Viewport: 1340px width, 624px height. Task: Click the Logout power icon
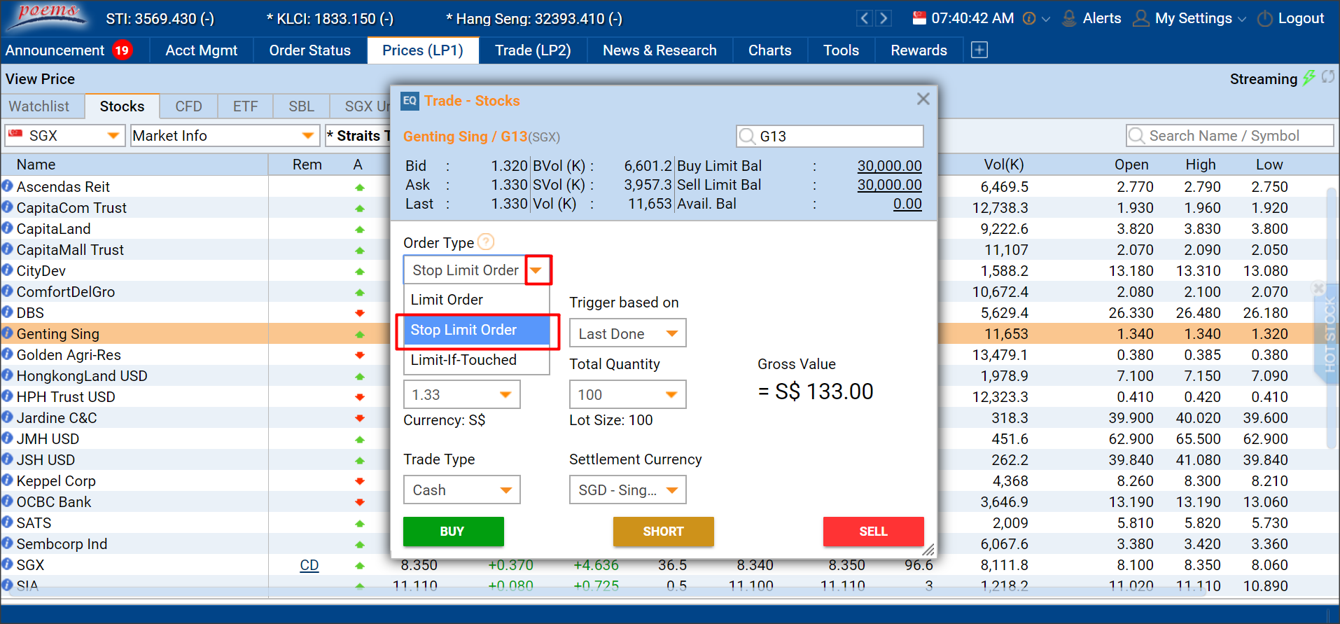pyautogui.click(x=1264, y=19)
